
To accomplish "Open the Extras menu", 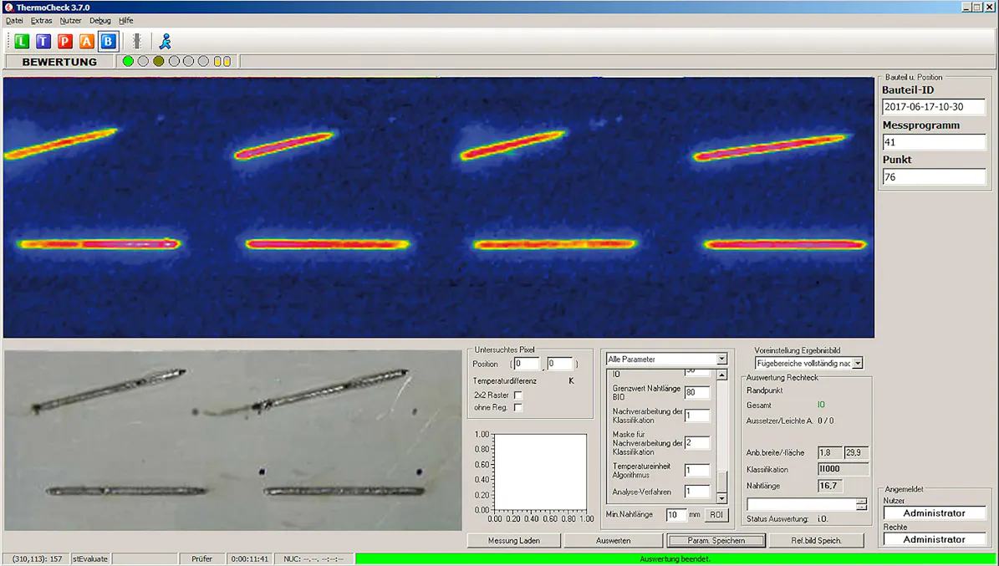I will pyautogui.click(x=42, y=20).
